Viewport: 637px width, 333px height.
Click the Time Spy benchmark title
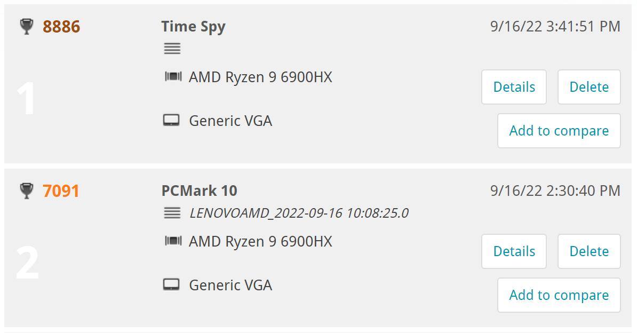point(193,26)
